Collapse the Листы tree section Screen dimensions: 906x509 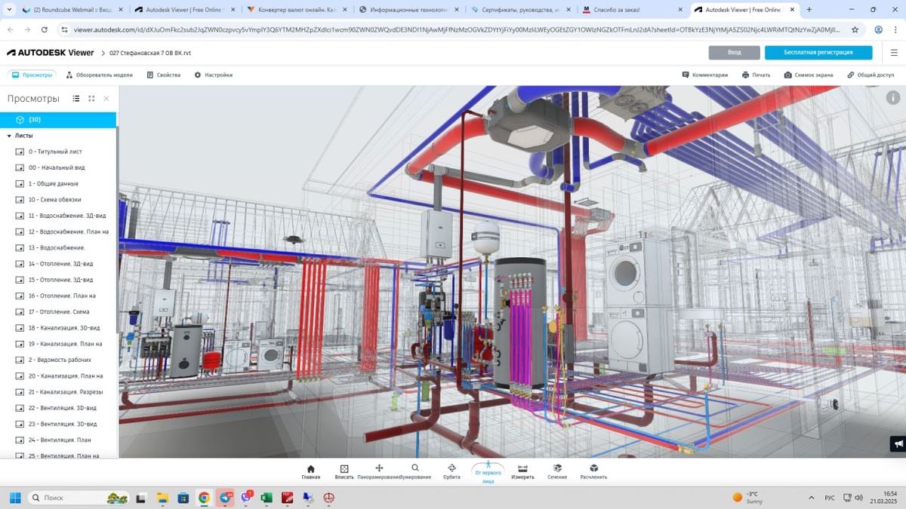tap(9, 136)
